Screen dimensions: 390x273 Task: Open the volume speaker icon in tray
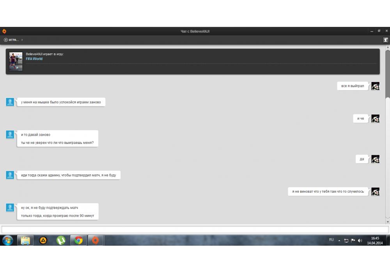[360, 240]
